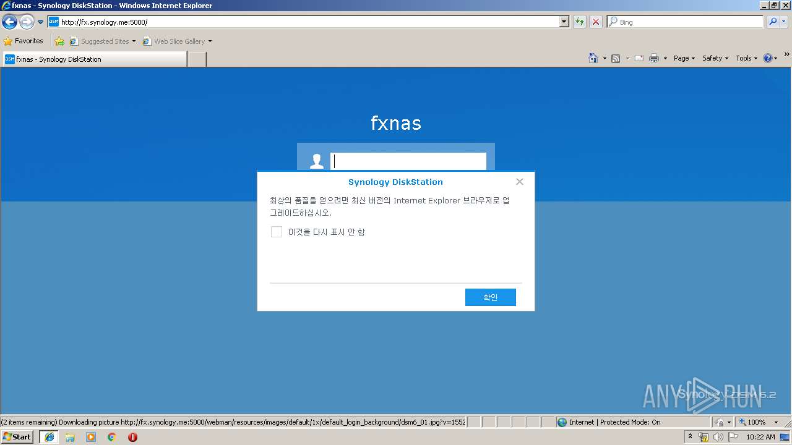Go forward with the browser Forward arrow
Viewport: 792px width, 445px height.
point(27,22)
